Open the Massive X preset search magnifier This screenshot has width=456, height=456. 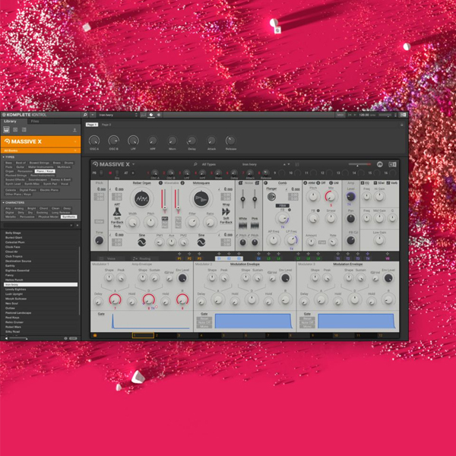coord(195,164)
